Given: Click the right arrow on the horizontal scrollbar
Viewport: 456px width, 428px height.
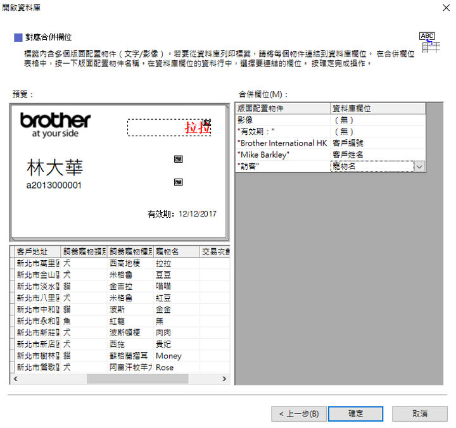Looking at the screenshot, I should pos(224,379).
